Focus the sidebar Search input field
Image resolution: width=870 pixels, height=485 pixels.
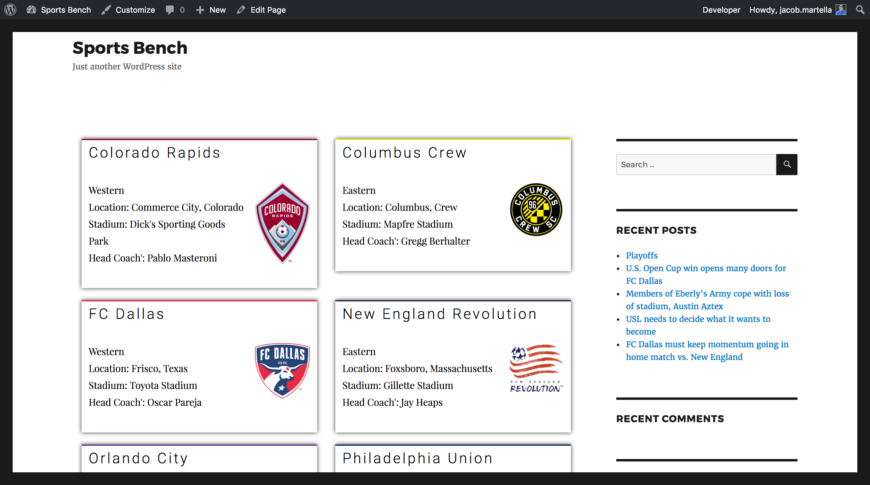pos(696,165)
